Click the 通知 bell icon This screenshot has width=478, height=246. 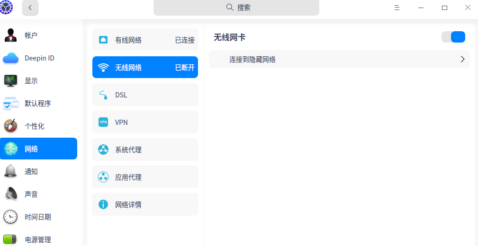(11, 171)
